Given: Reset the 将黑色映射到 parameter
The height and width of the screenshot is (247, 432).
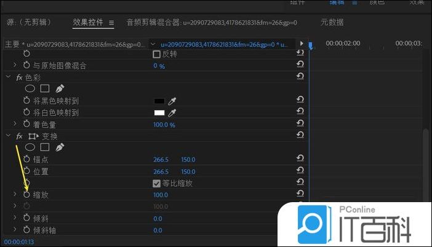Looking at the screenshot, I should pyautogui.click(x=300, y=100).
